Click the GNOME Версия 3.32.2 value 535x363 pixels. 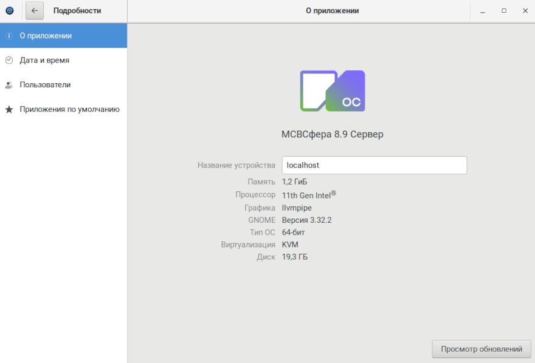click(306, 220)
